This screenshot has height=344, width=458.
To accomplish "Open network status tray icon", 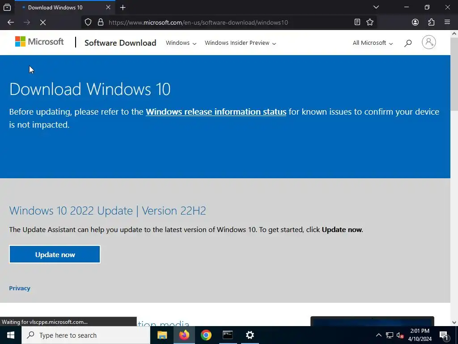I will click(390, 335).
